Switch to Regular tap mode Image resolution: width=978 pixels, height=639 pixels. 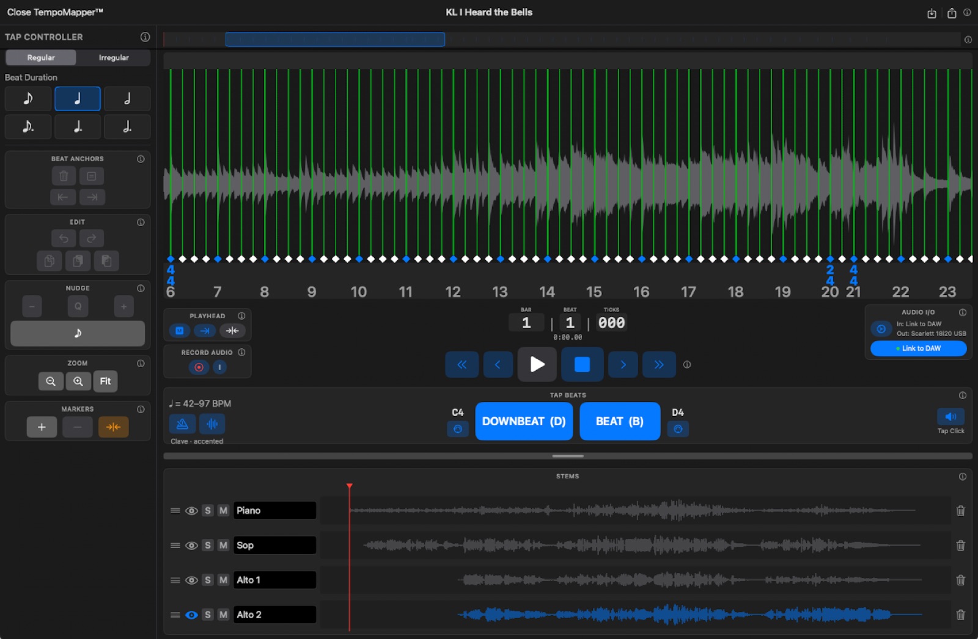pos(41,57)
